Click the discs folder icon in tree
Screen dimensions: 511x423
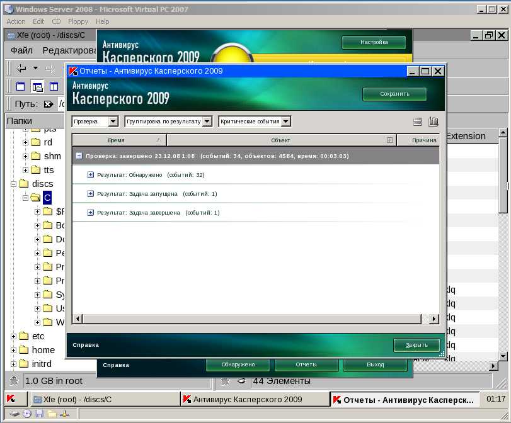point(23,184)
